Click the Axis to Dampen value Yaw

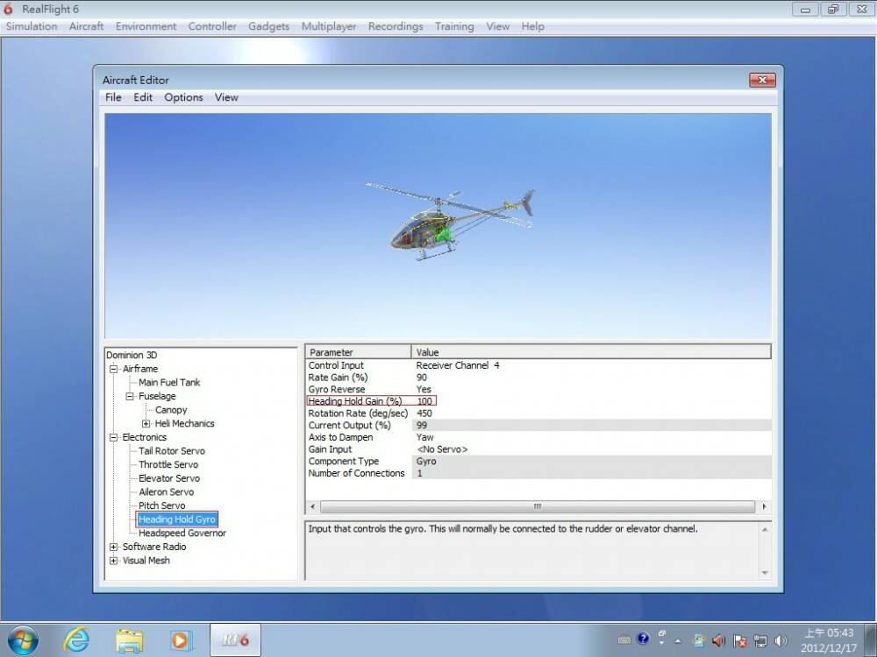coord(424,437)
